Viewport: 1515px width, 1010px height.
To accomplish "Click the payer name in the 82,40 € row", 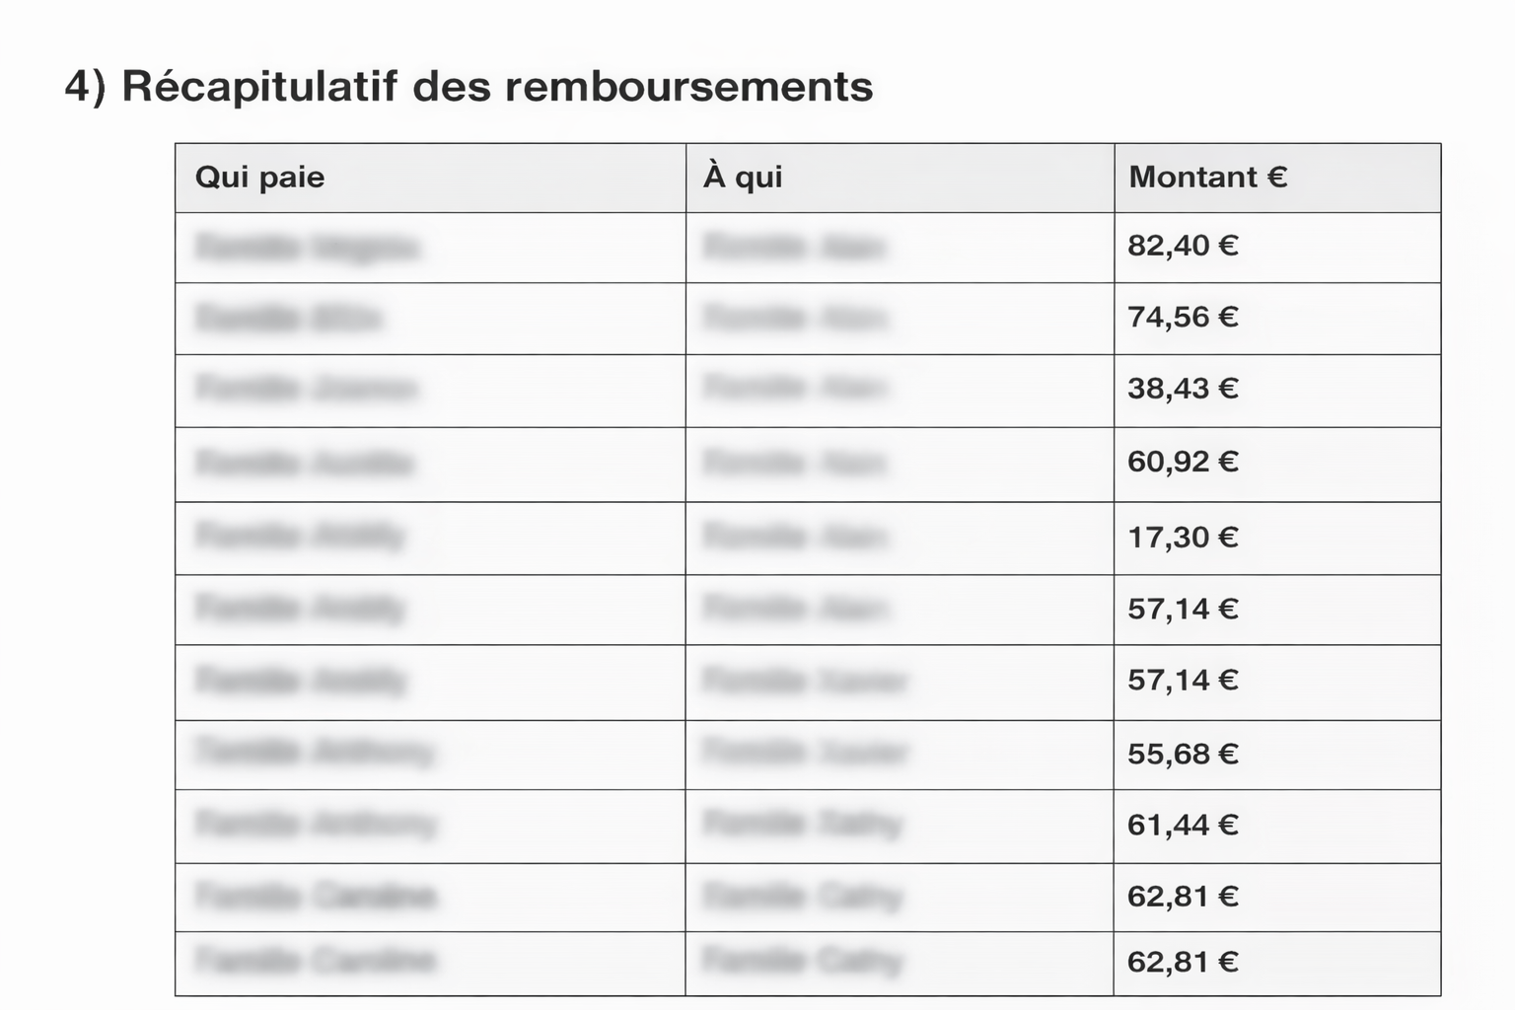I will (306, 247).
